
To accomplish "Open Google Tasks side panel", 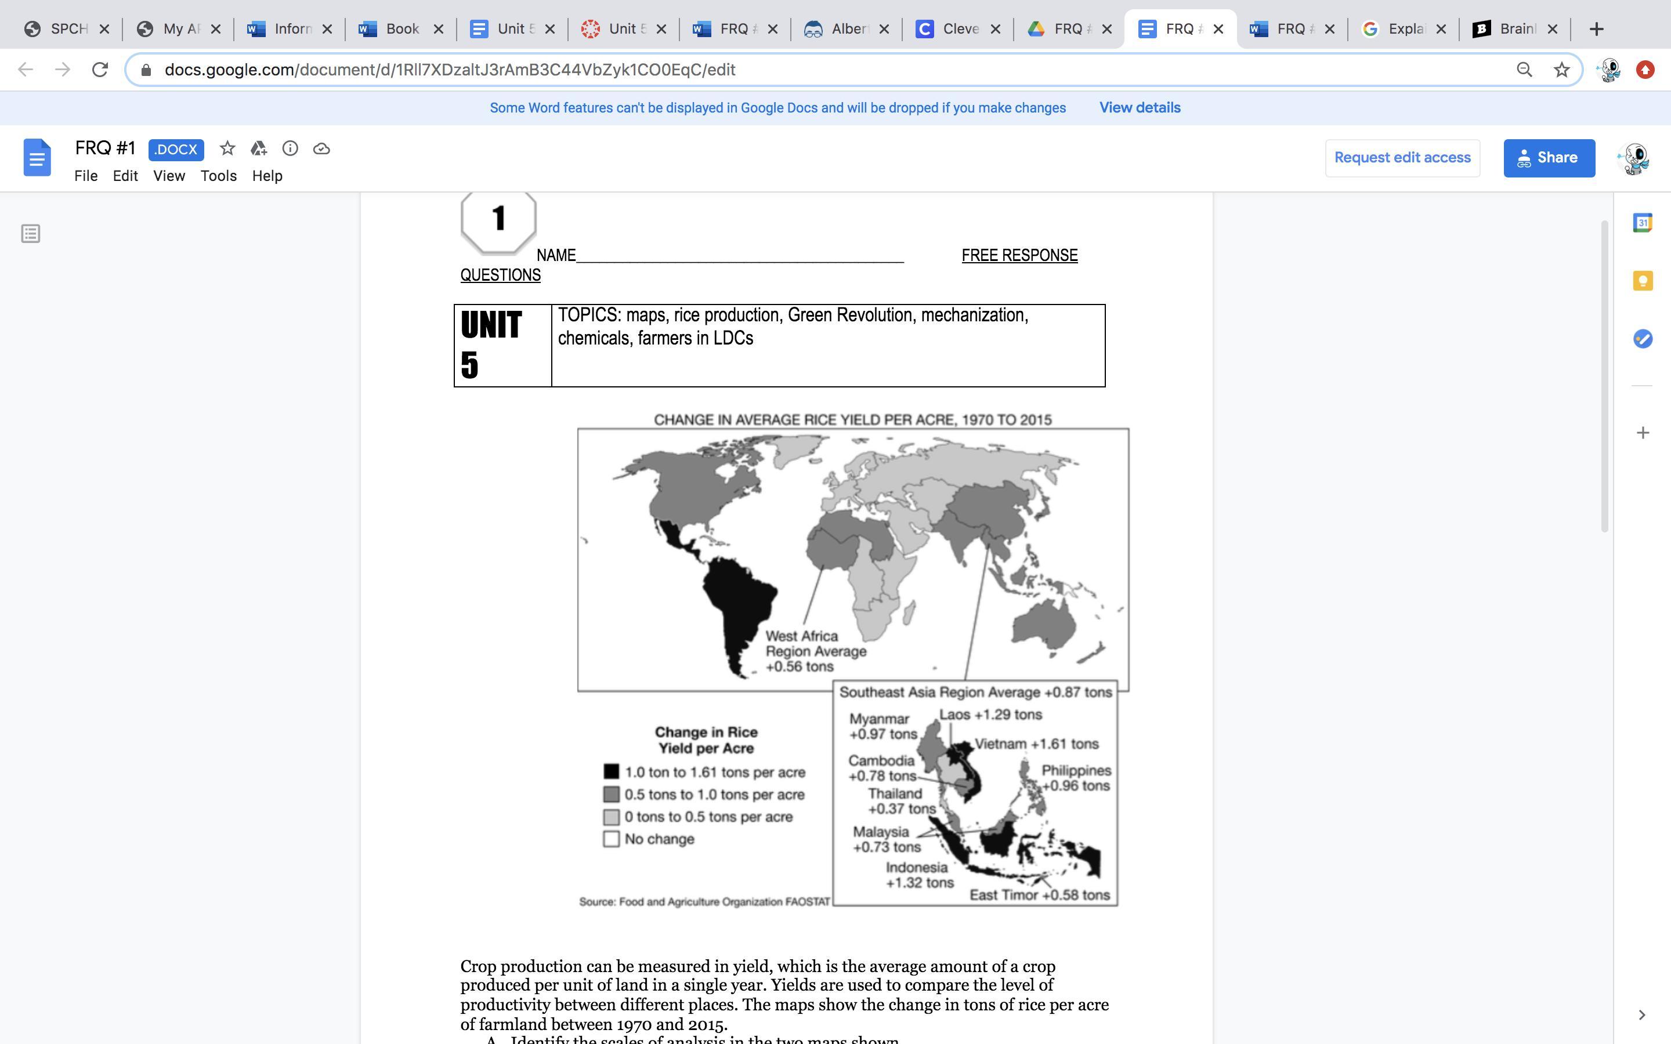I will (1643, 339).
